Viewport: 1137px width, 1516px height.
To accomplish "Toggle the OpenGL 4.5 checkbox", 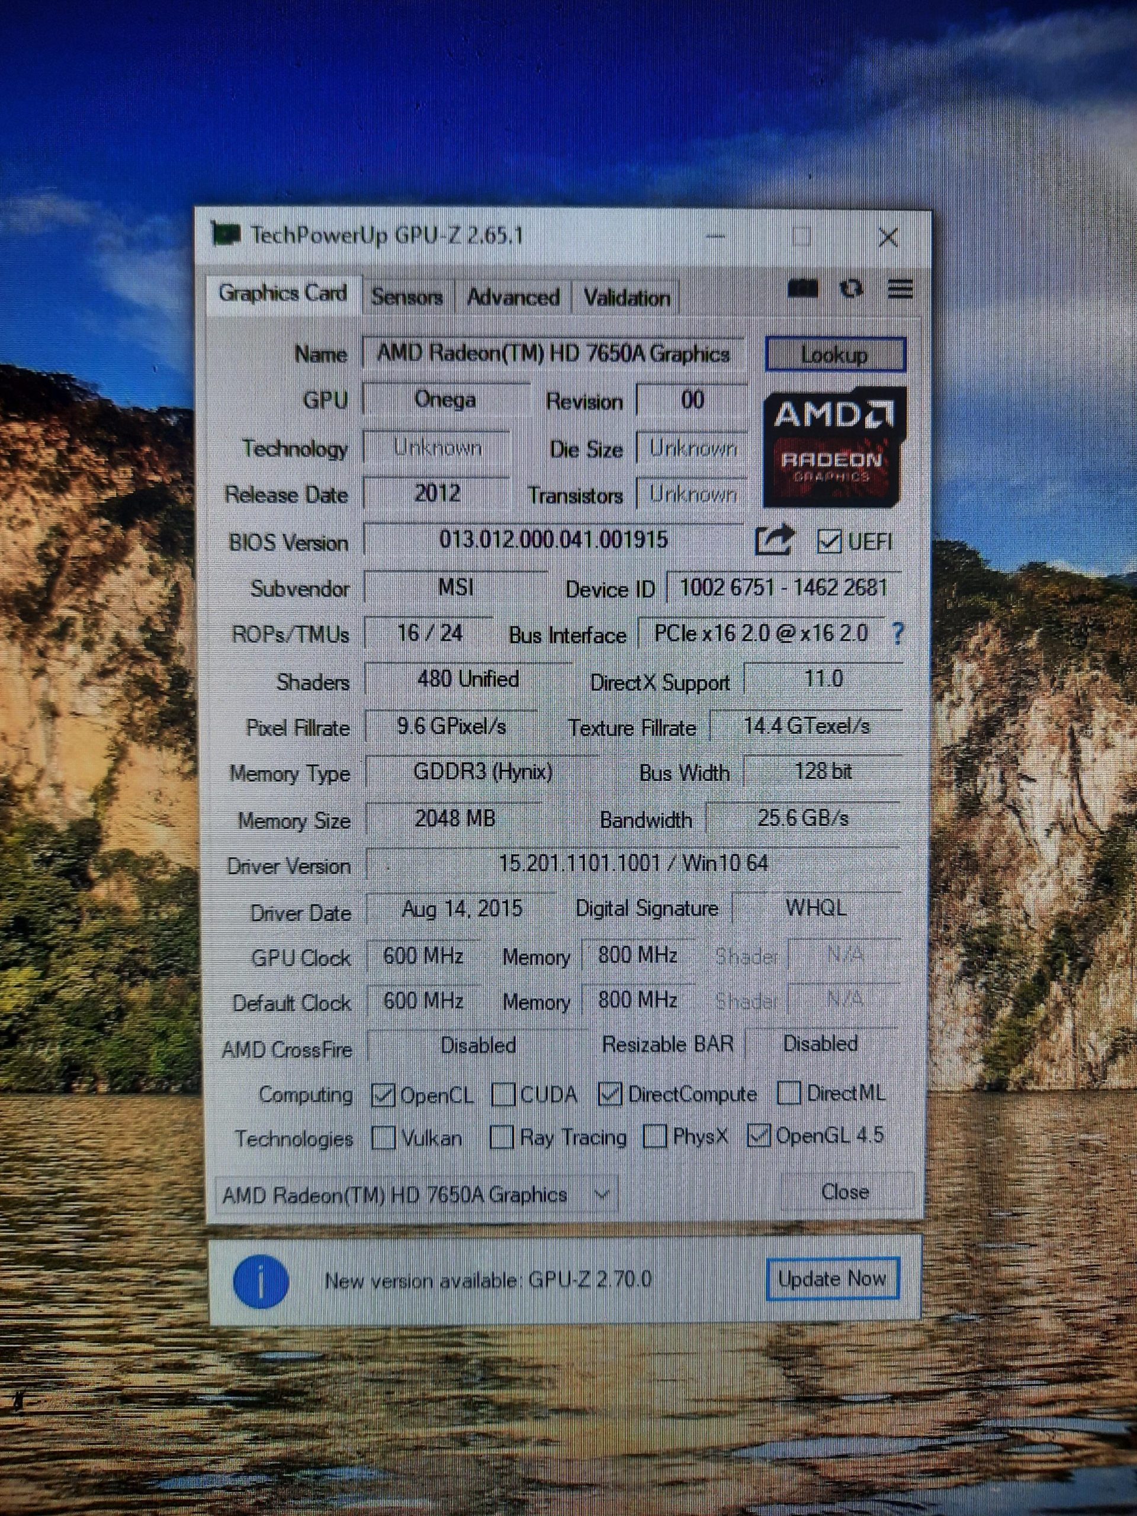I will pos(759,1136).
